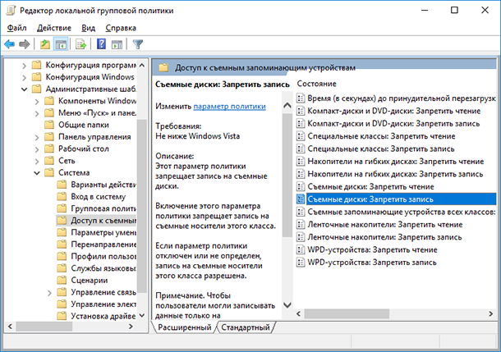Click the Back arrow toolbar icon
Image resolution: width=501 pixels, height=352 pixels.
(10, 44)
